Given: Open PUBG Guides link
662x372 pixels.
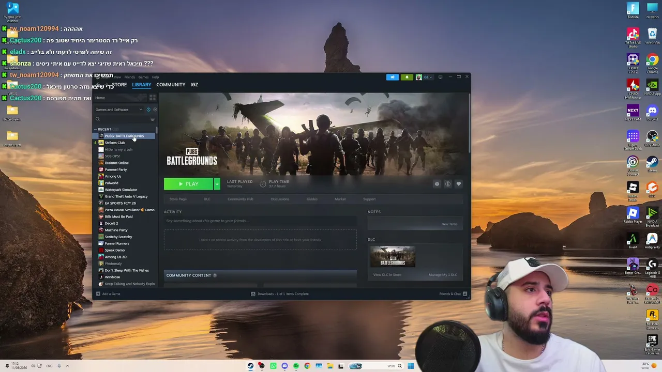Looking at the screenshot, I should [x=312, y=199].
